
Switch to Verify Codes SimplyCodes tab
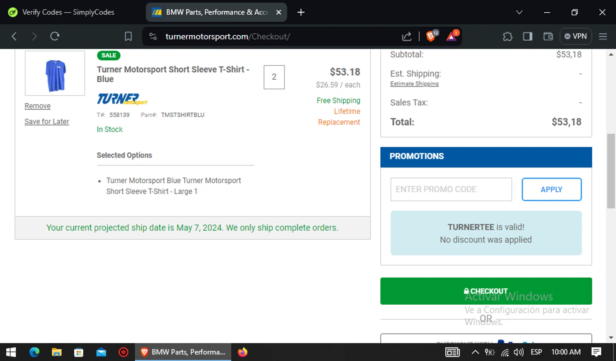click(68, 12)
